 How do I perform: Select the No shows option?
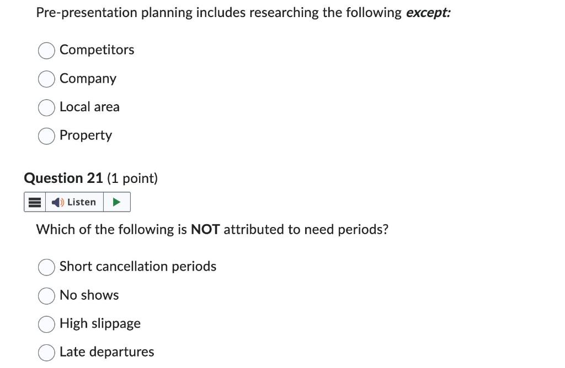pyautogui.click(x=46, y=296)
